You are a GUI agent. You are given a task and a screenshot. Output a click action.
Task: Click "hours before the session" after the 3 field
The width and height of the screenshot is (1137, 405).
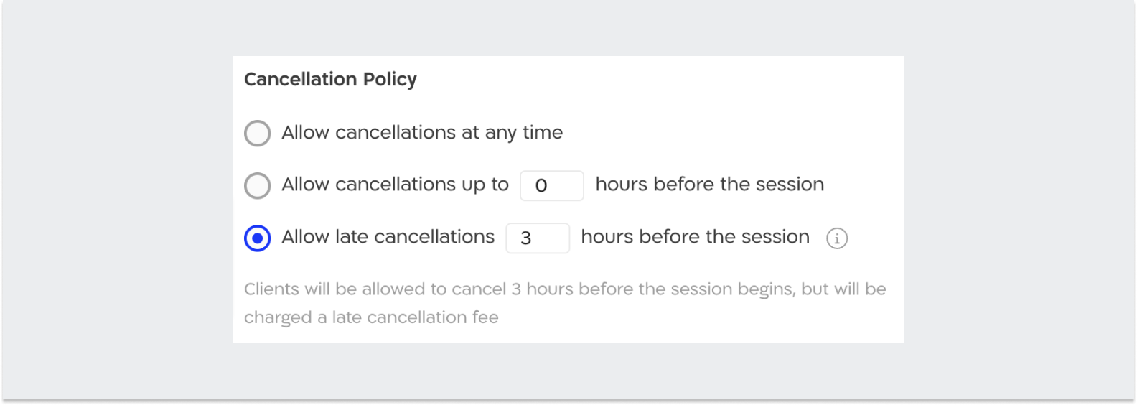695,237
